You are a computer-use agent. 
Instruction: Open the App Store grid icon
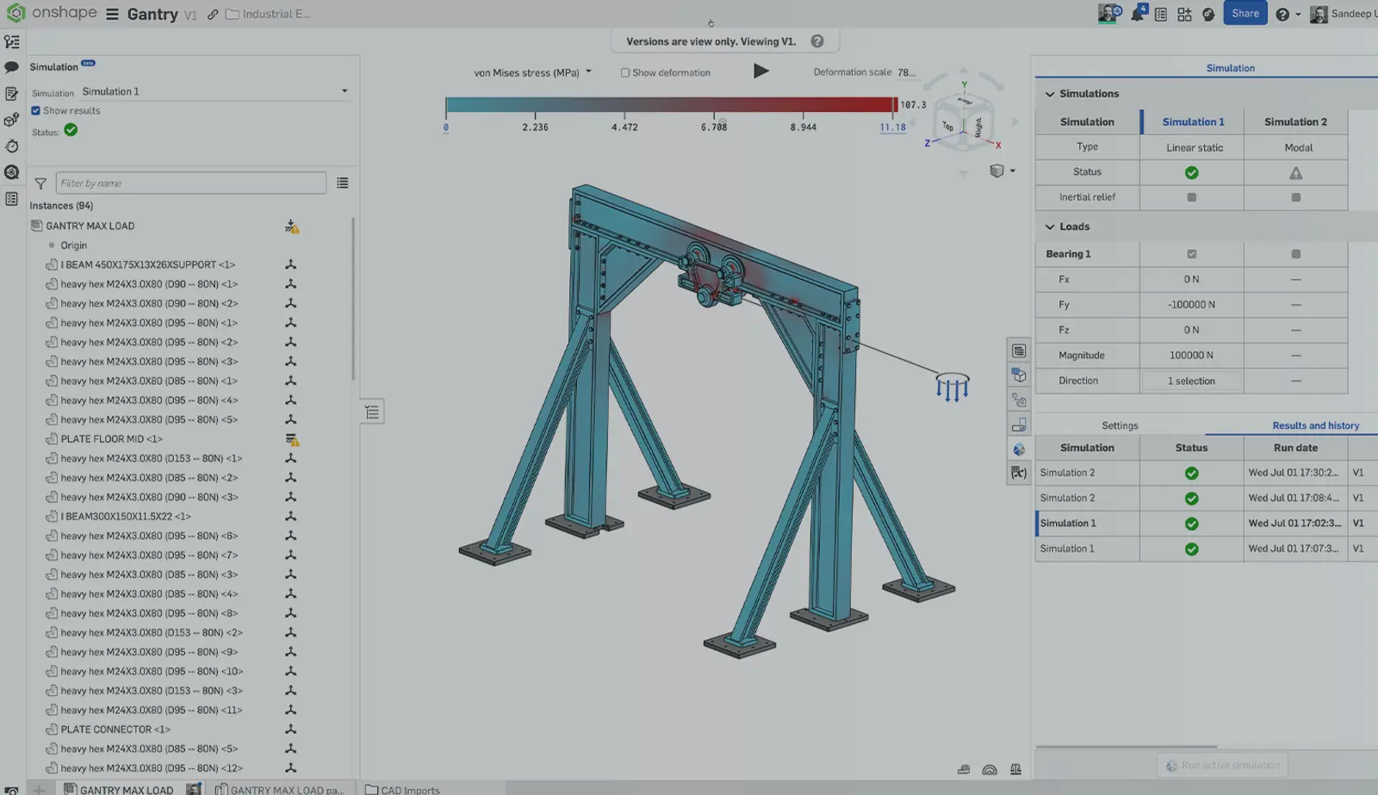pos(1184,15)
